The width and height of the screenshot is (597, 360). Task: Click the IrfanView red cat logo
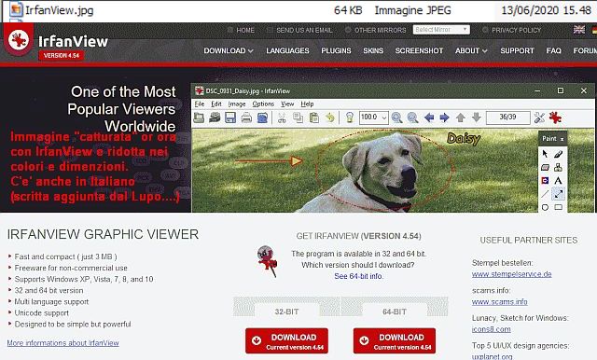[x=19, y=39]
